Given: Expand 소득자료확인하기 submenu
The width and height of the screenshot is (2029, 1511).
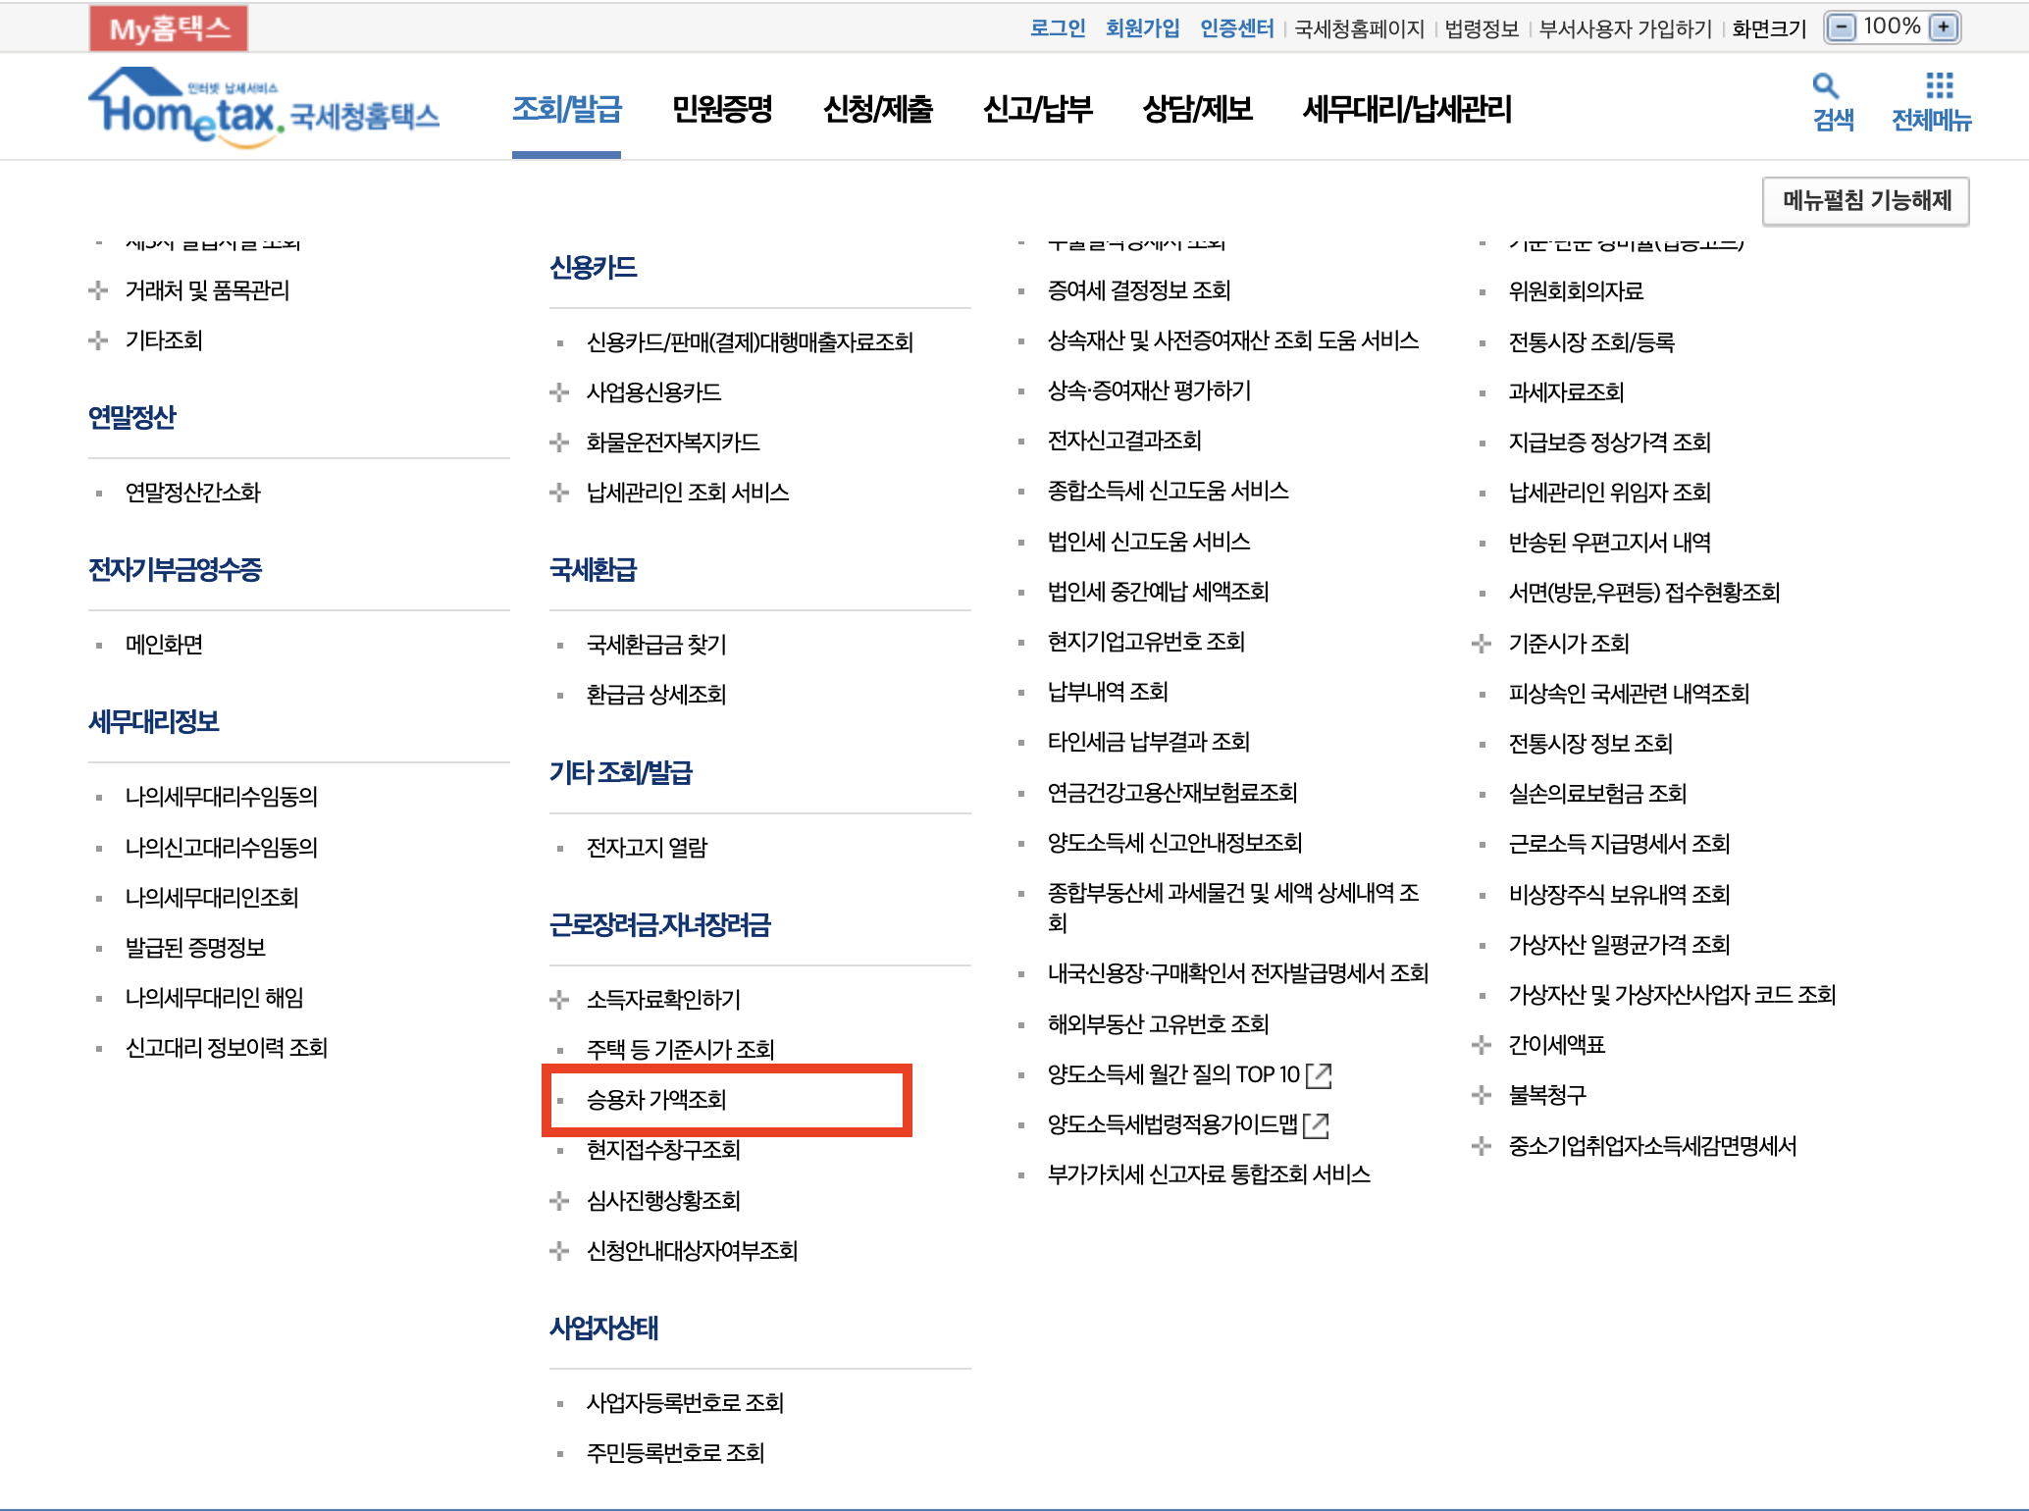Looking at the screenshot, I should click(559, 1000).
